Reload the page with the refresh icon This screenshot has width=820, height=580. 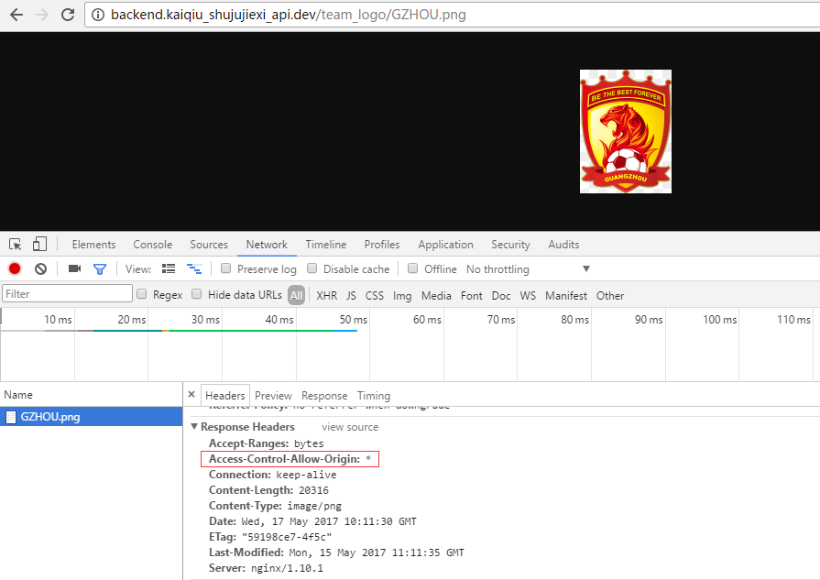click(68, 15)
